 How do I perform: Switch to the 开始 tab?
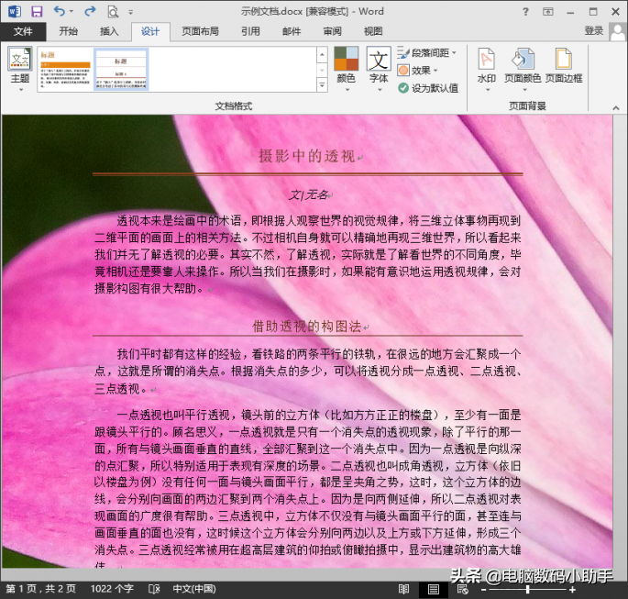click(x=68, y=31)
